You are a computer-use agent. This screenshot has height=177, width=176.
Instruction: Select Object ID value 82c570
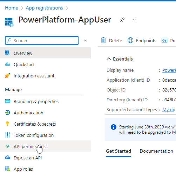click(169, 90)
